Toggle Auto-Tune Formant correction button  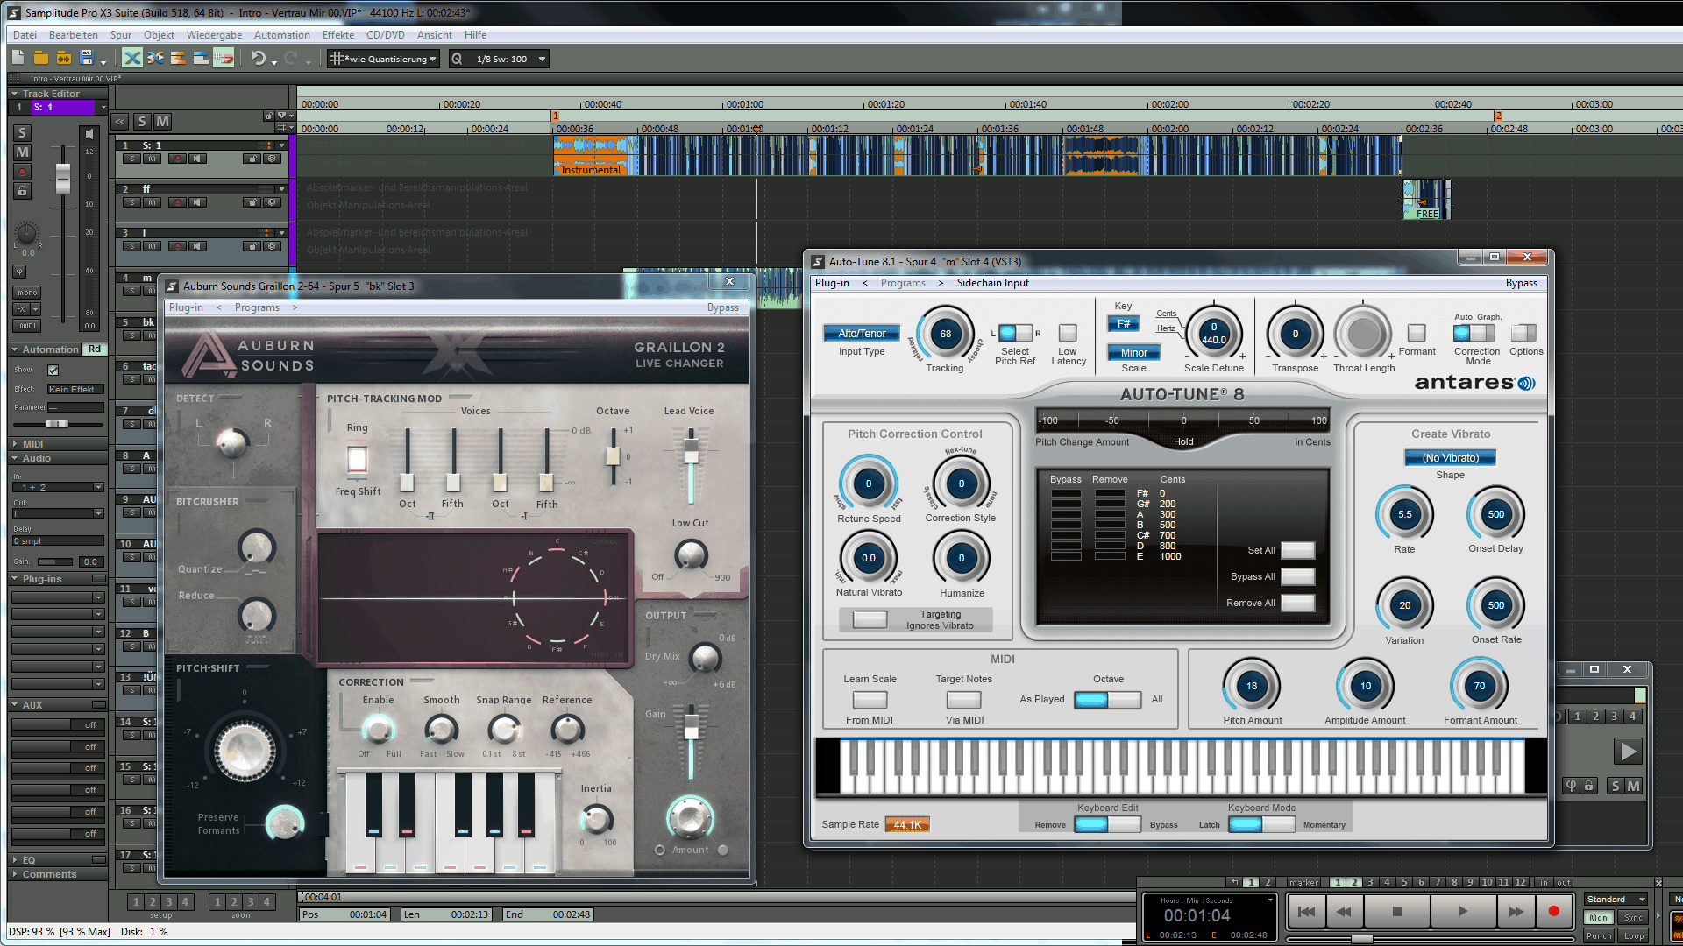(1417, 333)
